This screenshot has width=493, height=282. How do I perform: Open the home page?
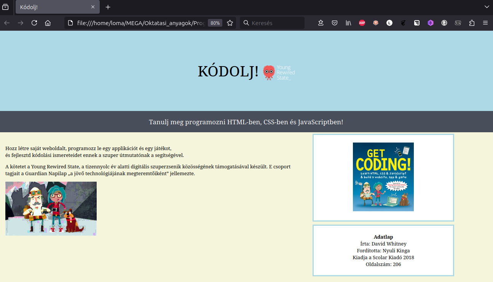[x=48, y=23]
